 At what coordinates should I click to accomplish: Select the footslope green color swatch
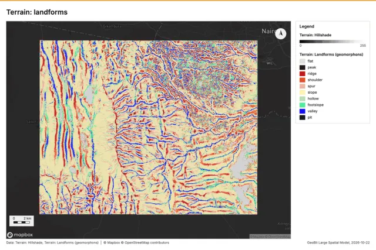[303, 105]
